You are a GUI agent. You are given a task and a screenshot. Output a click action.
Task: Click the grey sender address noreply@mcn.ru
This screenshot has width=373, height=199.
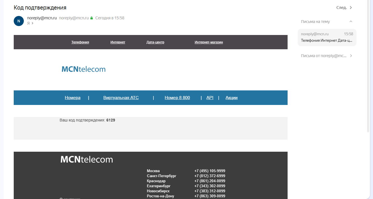click(74, 18)
